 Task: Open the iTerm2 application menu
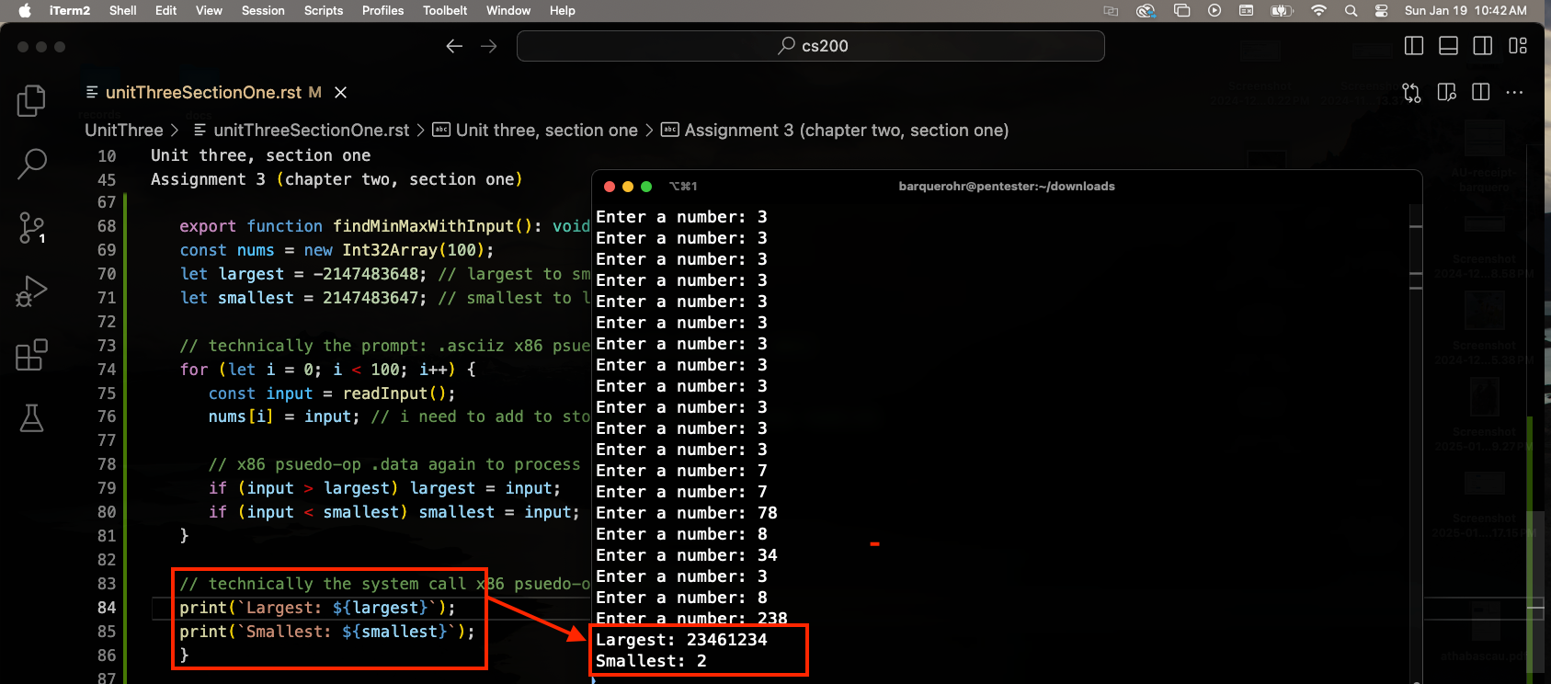coord(70,11)
